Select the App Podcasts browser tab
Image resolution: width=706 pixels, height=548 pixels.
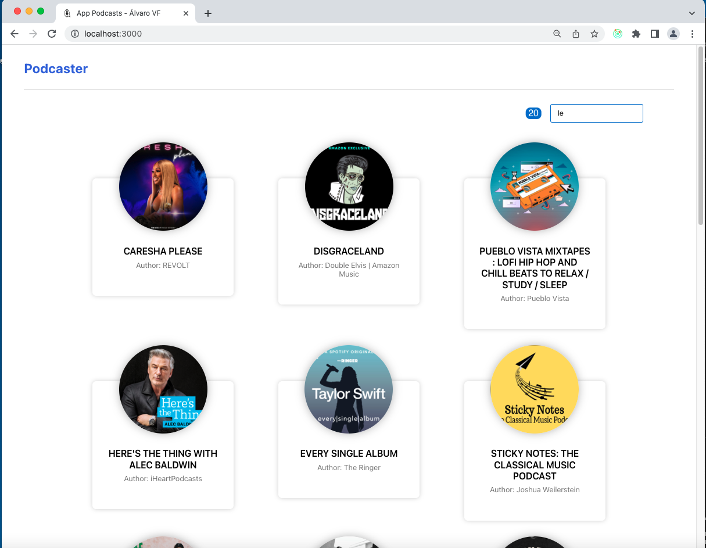click(126, 13)
